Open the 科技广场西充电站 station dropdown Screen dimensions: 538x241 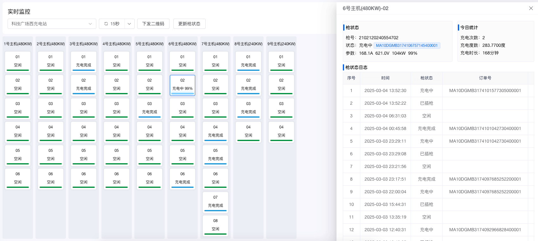pos(52,24)
